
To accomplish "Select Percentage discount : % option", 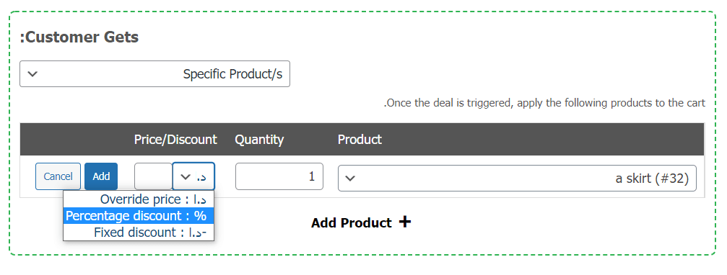I will pyautogui.click(x=139, y=215).
